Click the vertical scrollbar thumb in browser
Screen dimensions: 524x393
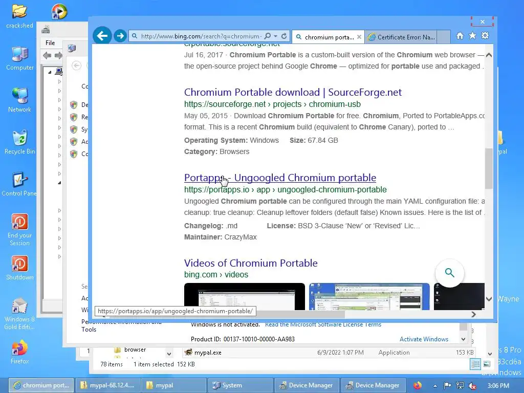click(x=489, y=168)
